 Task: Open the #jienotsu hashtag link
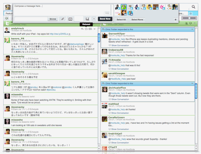click(51, 90)
